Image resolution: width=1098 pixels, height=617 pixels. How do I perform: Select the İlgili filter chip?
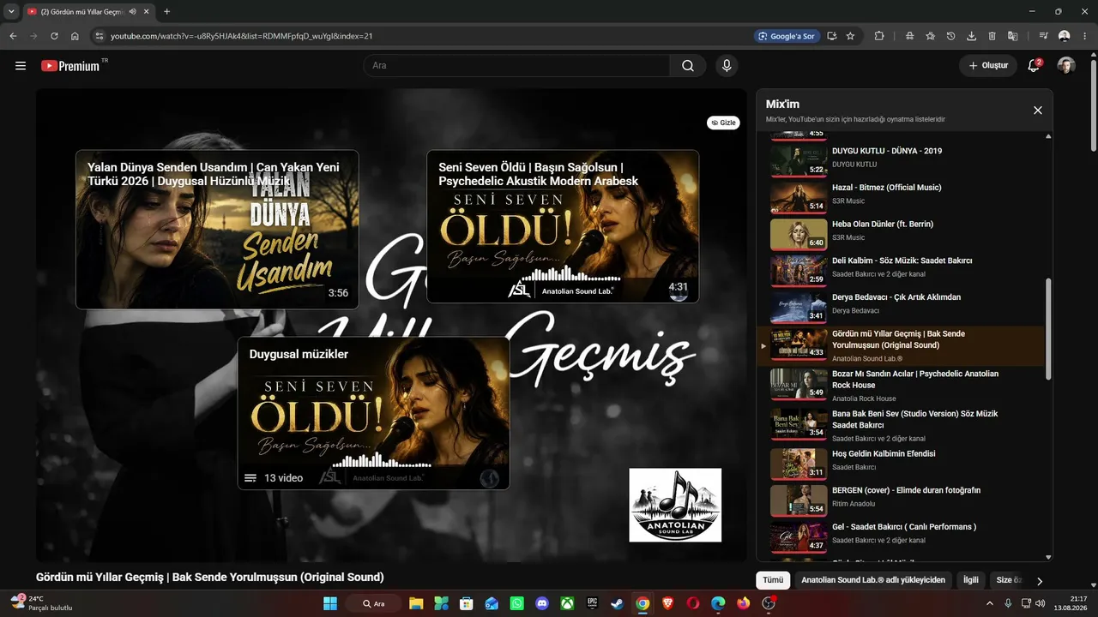970,580
